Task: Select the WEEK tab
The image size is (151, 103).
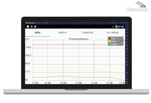Action: tap(38, 33)
